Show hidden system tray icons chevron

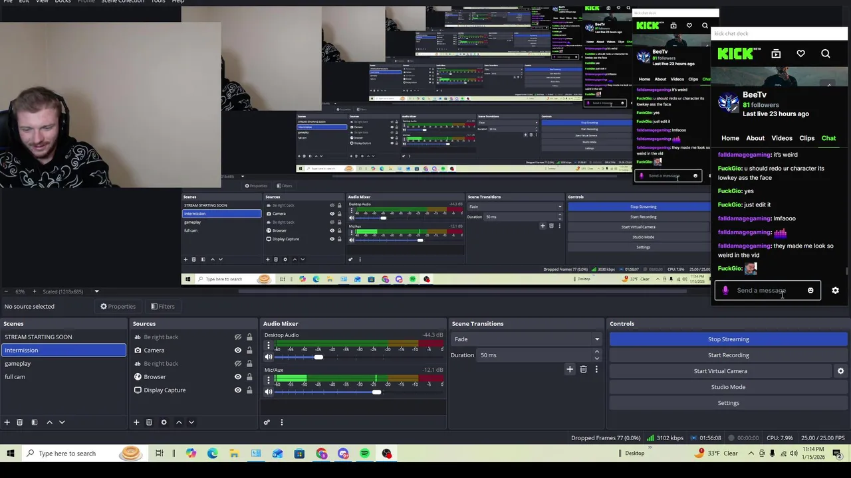751,453
